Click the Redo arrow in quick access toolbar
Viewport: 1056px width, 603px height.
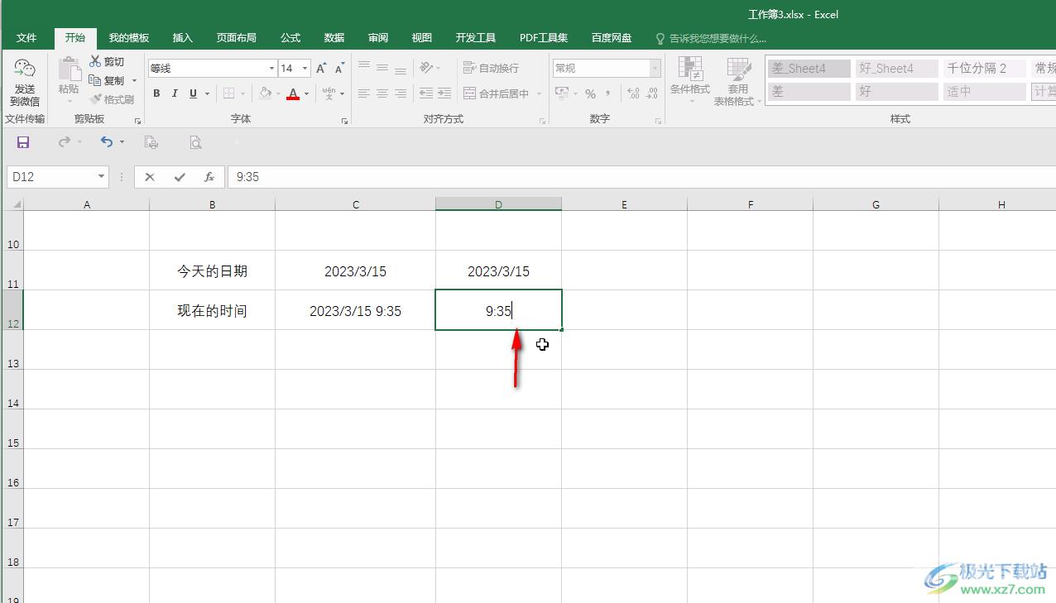click(x=65, y=142)
